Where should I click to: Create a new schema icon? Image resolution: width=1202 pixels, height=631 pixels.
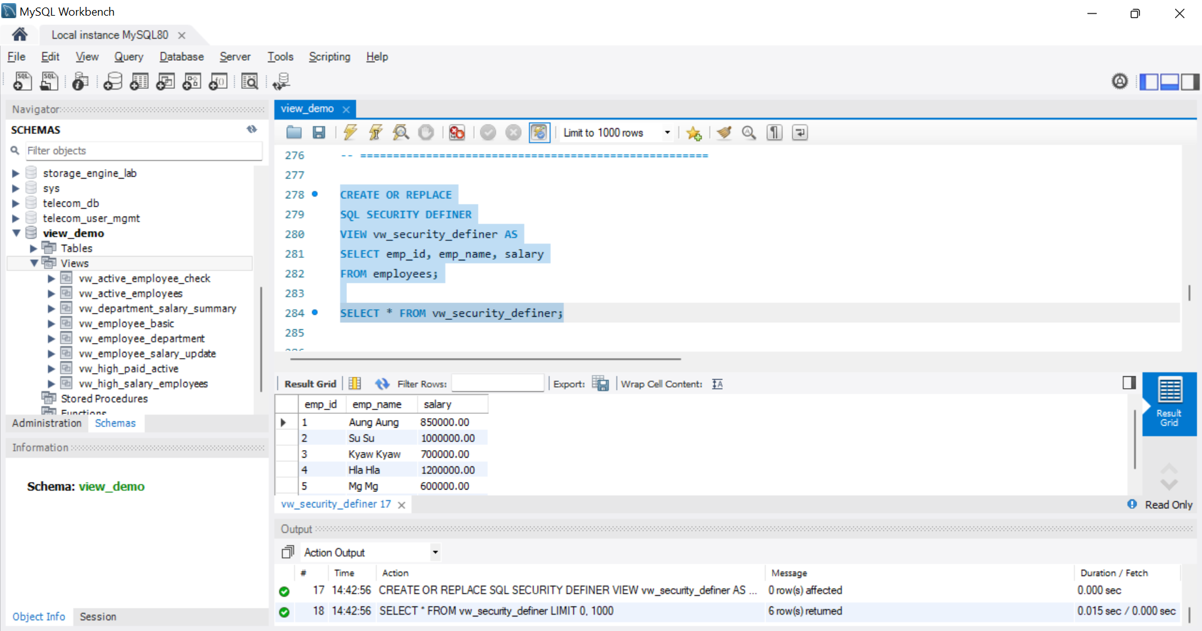(x=113, y=81)
